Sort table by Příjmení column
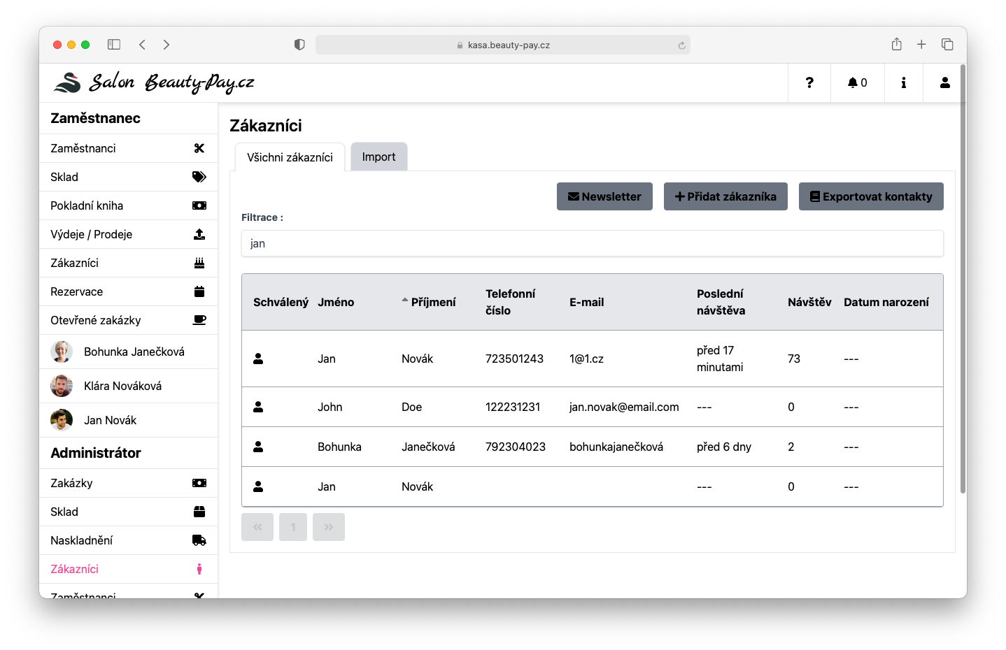 pos(433,302)
